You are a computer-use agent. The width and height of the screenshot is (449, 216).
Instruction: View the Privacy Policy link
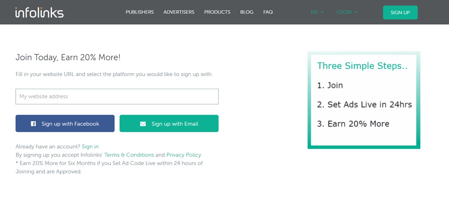pos(184,155)
